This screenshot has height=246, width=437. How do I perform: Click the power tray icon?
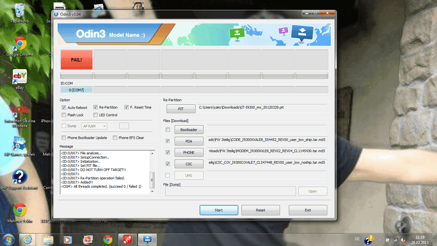tap(387, 240)
